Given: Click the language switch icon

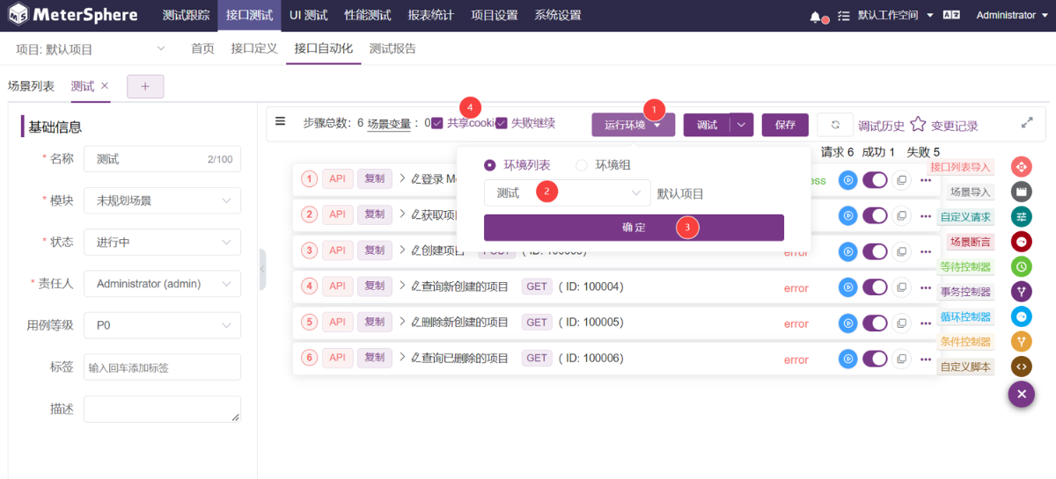Looking at the screenshot, I should coord(951,16).
